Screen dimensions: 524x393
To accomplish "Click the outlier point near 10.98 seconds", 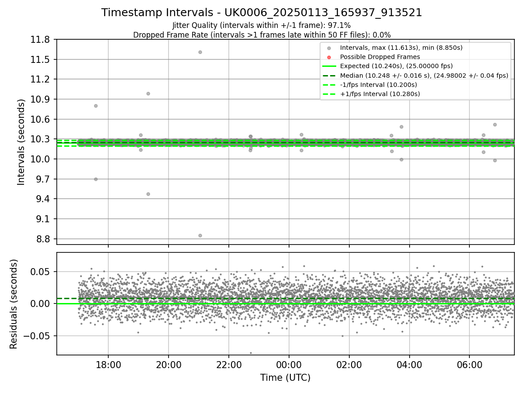I will pyautogui.click(x=148, y=93).
